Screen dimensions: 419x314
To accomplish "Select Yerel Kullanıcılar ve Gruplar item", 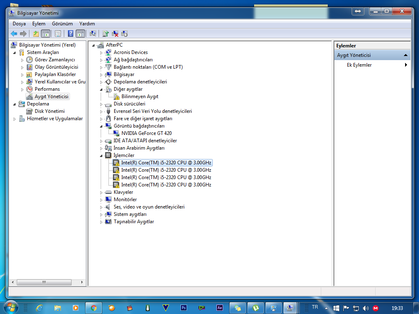I will [60, 82].
